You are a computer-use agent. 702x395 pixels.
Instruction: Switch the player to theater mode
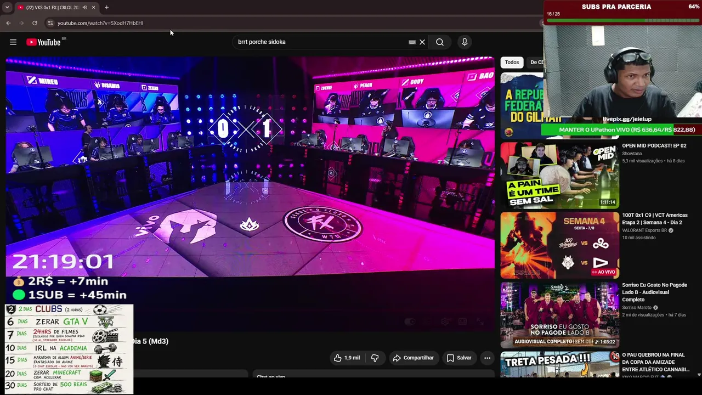pyautogui.click(x=462, y=321)
